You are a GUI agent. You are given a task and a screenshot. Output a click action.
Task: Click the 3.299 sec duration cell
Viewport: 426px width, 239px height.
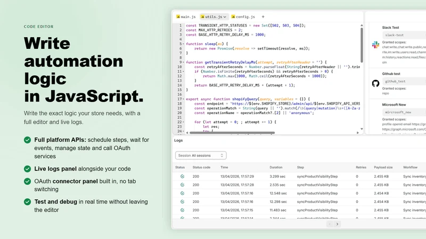[x=277, y=176]
